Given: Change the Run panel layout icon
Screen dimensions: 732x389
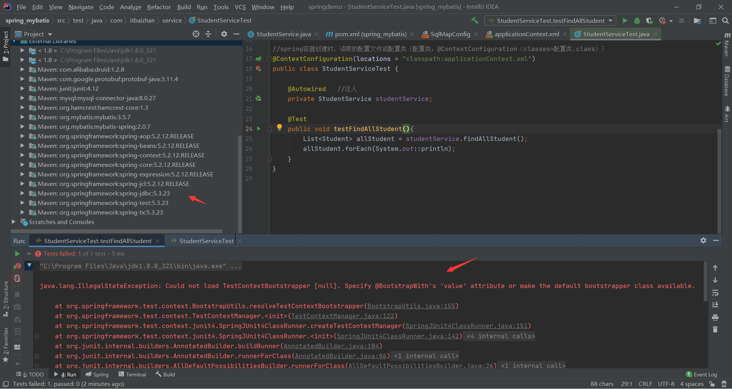Looking at the screenshot, I should [17, 347].
